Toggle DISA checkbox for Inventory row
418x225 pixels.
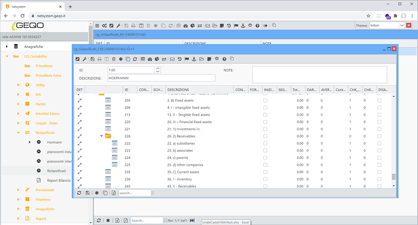pos(380,179)
